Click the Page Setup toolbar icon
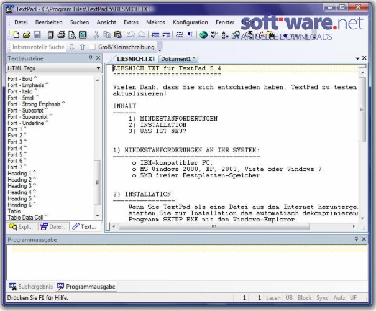The width and height of the screenshot is (376, 311). tap(83, 35)
